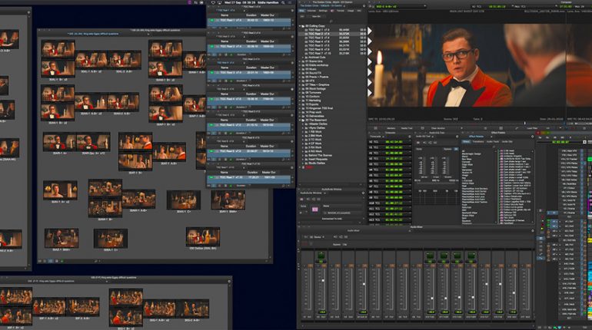
Task: Click the red record button above the timeline
Action: click(538, 133)
